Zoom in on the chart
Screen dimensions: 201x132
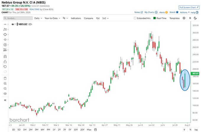pos(5,83)
